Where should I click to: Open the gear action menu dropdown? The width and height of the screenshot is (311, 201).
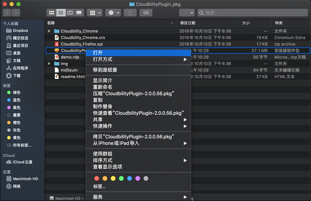114,12
